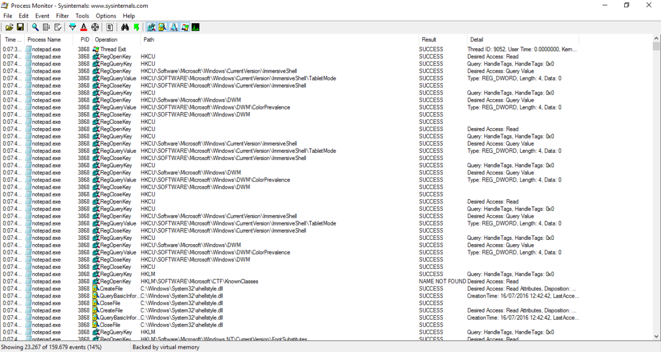The width and height of the screenshot is (661, 352).
Task: Open the Tools menu
Action: point(82,15)
